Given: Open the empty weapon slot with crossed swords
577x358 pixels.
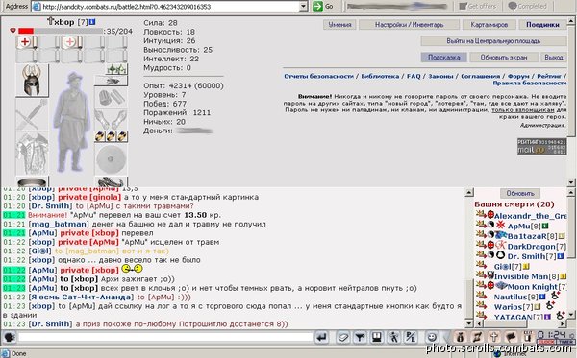Looking at the screenshot, I should click(x=32, y=114).
